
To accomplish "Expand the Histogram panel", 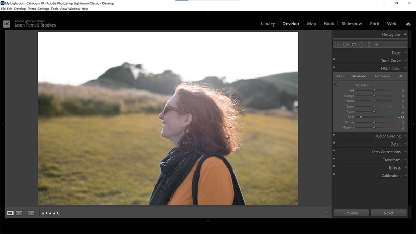I will click(405, 34).
